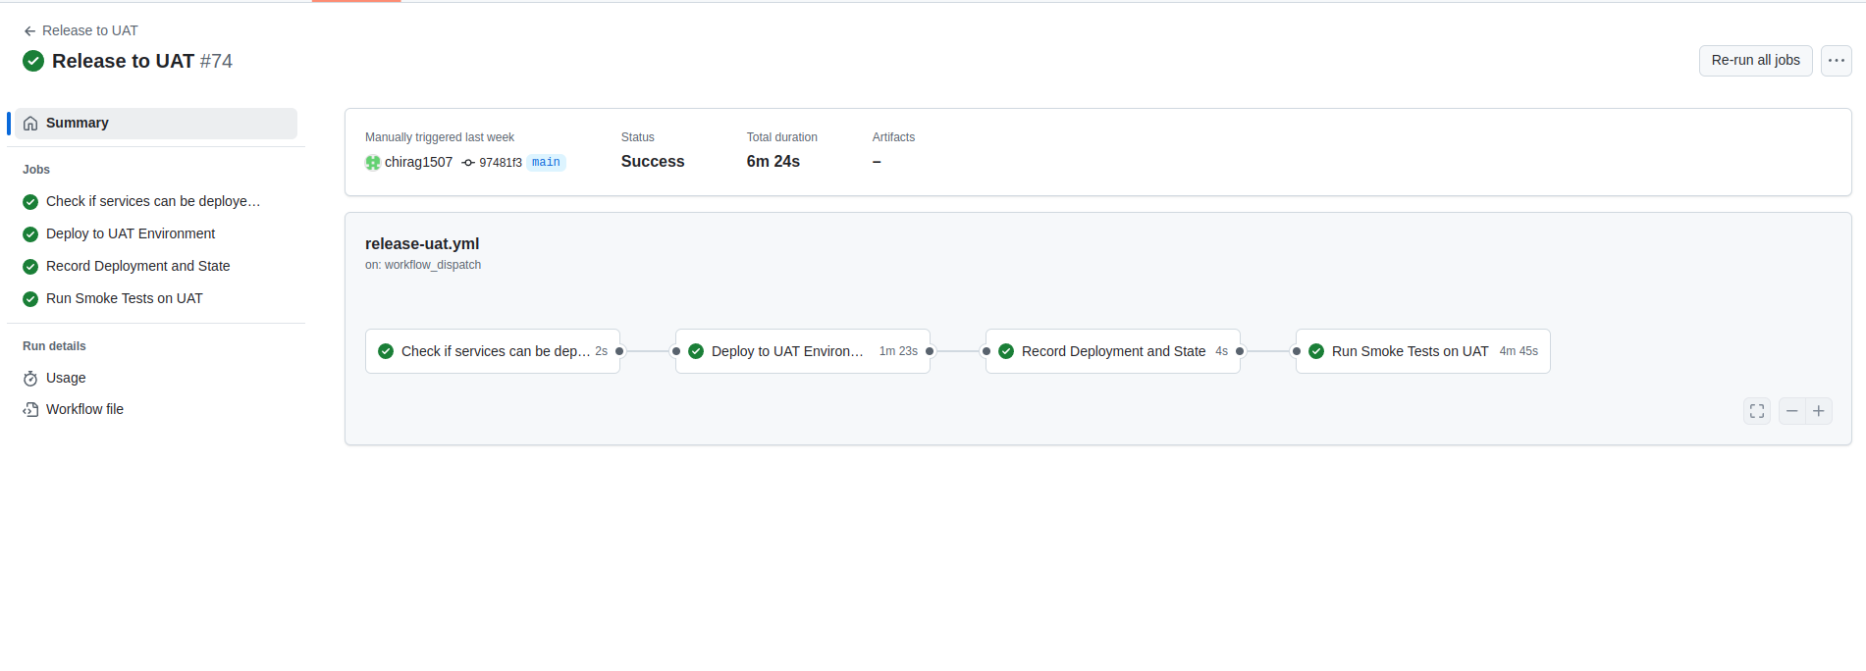This screenshot has height=671, width=1866.
Task: Select the Summary tab in sidebar
Action: [x=155, y=124]
